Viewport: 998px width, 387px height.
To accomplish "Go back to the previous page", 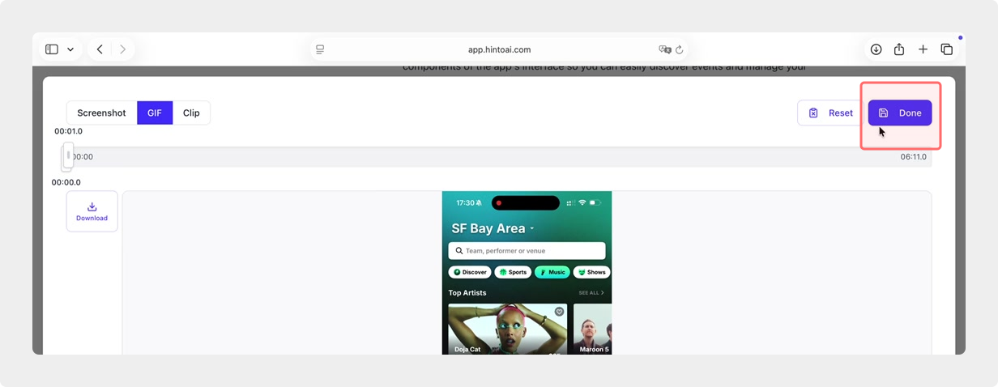I will [x=100, y=49].
